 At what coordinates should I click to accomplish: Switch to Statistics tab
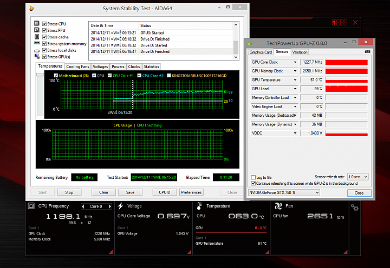pos(152,66)
